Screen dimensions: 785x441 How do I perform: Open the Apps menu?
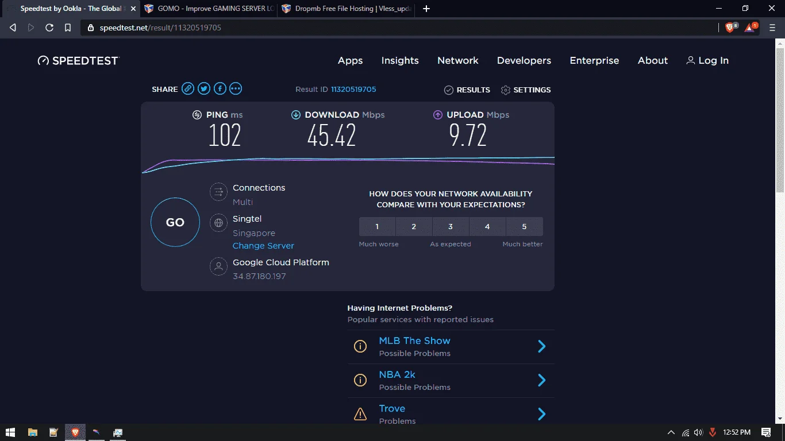click(350, 60)
